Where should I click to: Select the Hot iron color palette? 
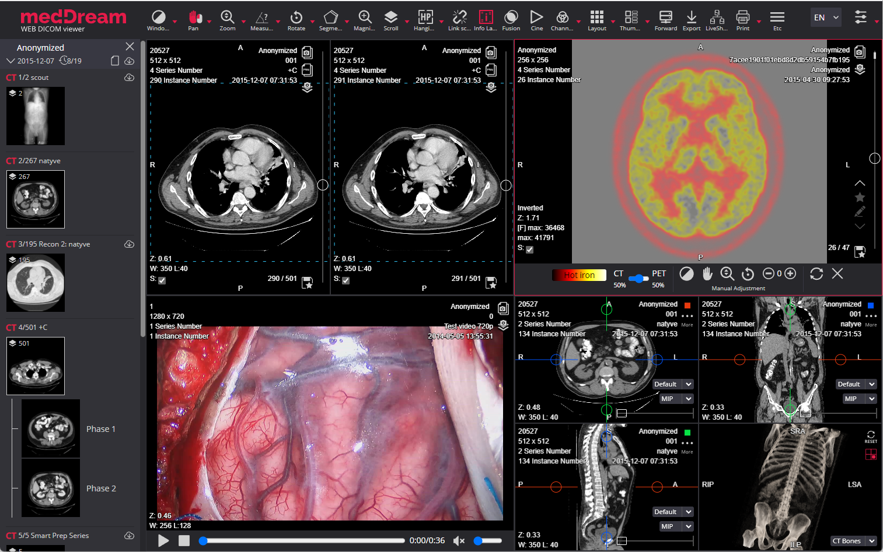pyautogui.click(x=578, y=275)
